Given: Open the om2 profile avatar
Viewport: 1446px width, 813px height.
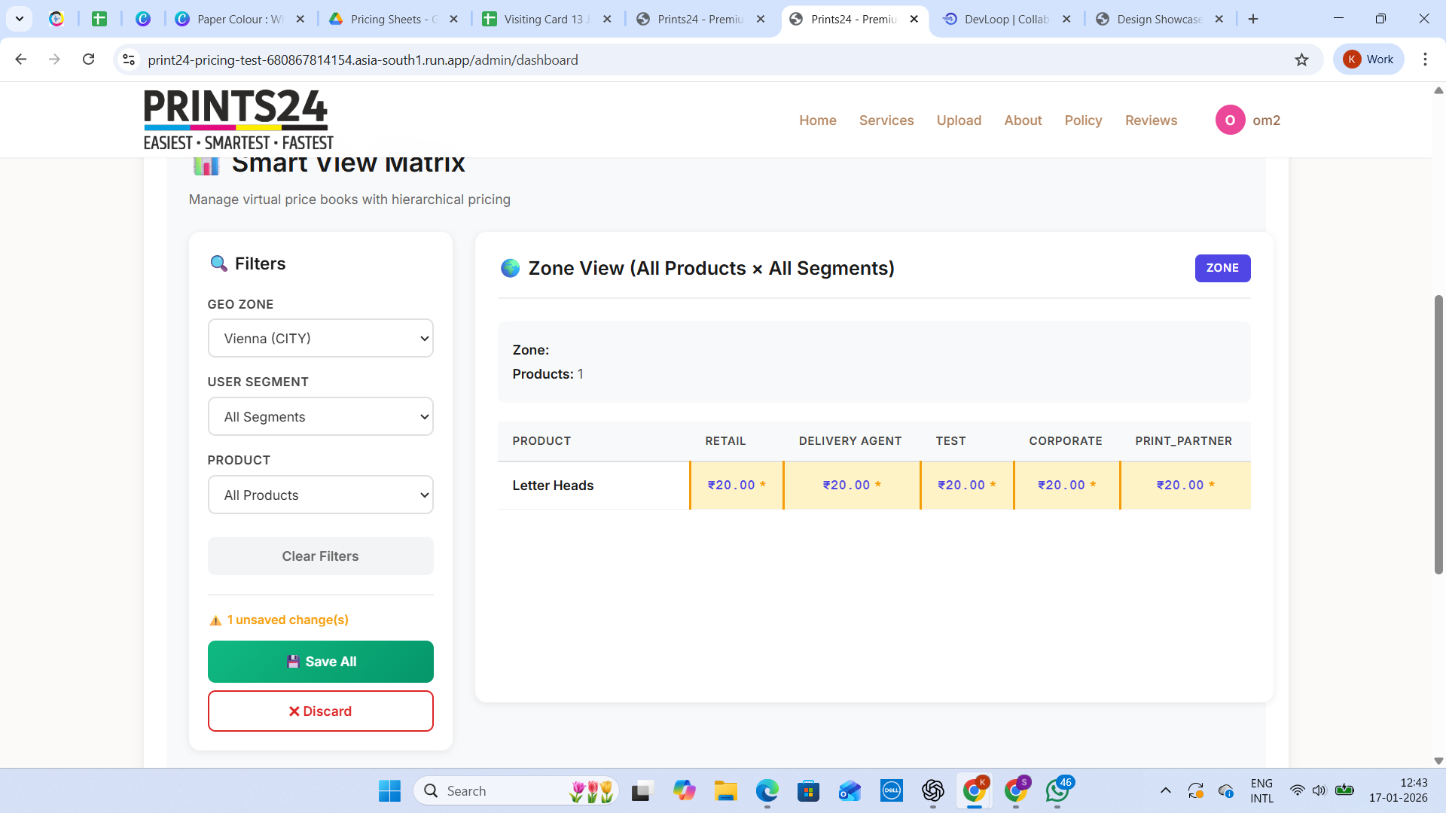Looking at the screenshot, I should coord(1230,120).
